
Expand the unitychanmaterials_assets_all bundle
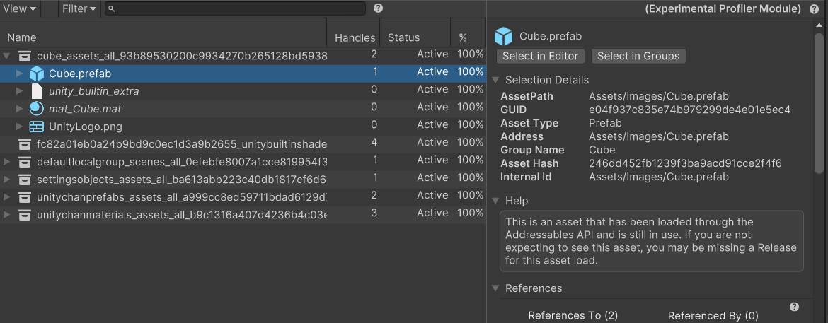[7, 214]
